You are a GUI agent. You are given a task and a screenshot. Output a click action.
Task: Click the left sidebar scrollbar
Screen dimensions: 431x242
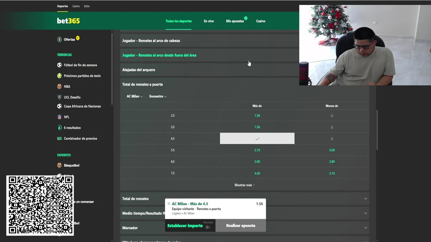112,69
